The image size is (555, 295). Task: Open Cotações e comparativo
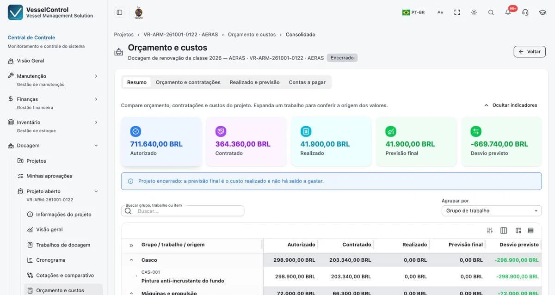click(x=65, y=275)
